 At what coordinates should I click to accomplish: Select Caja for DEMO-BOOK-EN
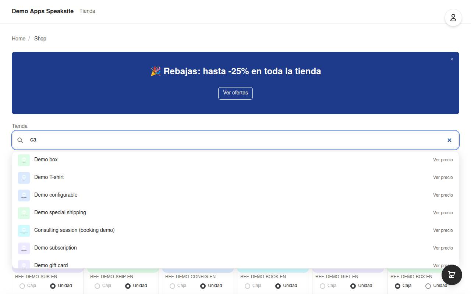(248, 286)
